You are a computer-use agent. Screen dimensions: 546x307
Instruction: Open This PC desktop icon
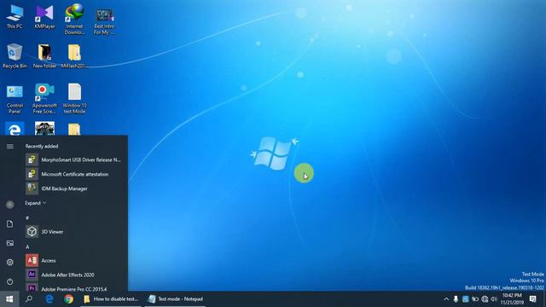click(15, 16)
